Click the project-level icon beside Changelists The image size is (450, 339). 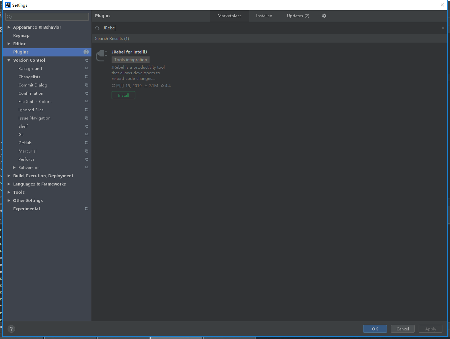point(87,77)
